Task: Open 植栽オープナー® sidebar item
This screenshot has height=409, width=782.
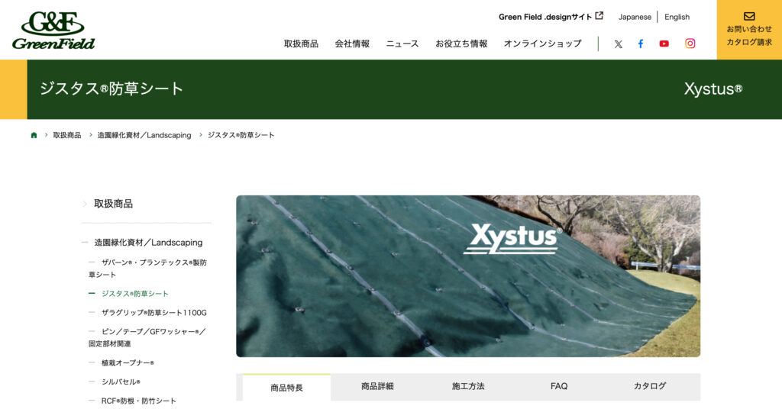Action: [128, 362]
